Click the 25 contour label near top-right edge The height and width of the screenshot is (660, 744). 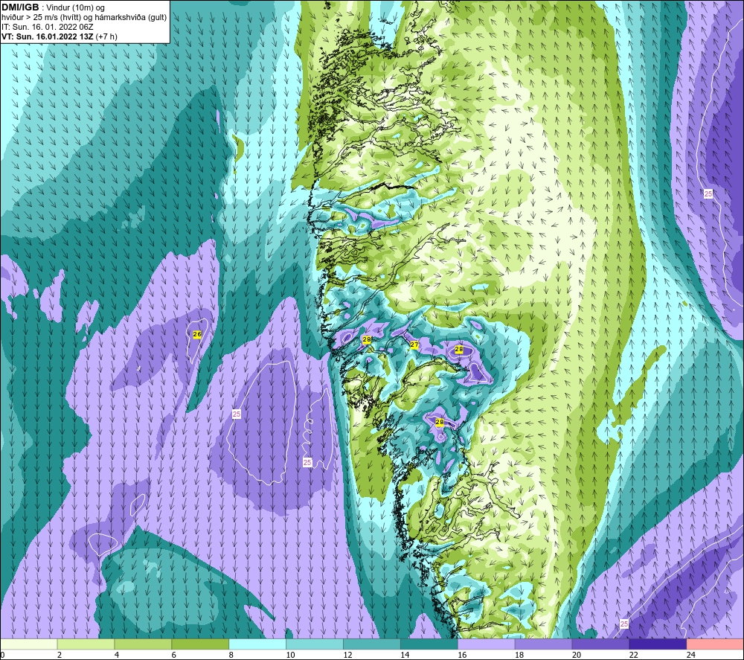(x=708, y=193)
